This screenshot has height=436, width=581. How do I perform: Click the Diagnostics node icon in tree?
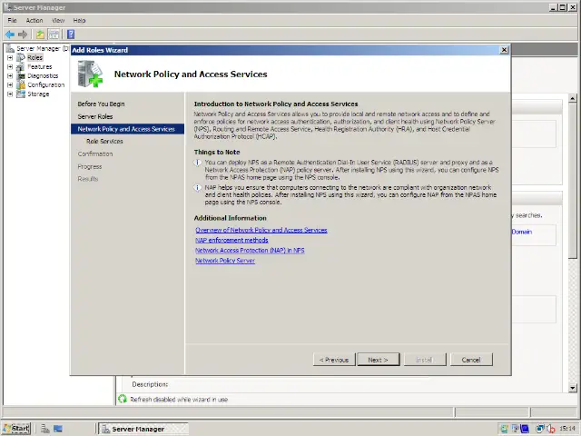click(21, 76)
